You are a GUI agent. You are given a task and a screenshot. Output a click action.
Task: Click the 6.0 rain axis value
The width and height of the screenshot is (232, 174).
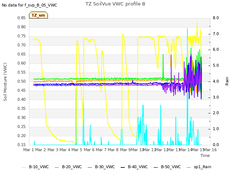[216, 50]
